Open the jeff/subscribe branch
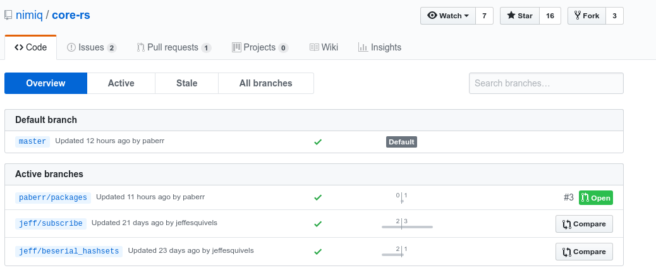Image resolution: width=656 pixels, height=280 pixels. (51, 223)
